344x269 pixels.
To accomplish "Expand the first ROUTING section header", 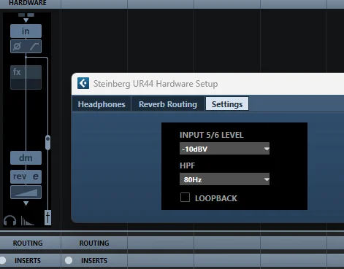I will pyautogui.click(x=28, y=243).
